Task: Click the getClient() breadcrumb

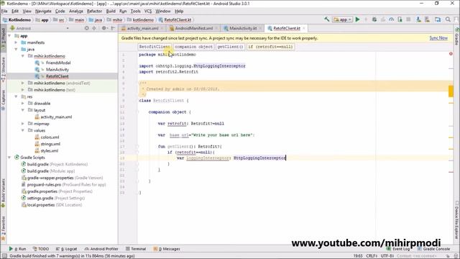Action: tap(230, 47)
